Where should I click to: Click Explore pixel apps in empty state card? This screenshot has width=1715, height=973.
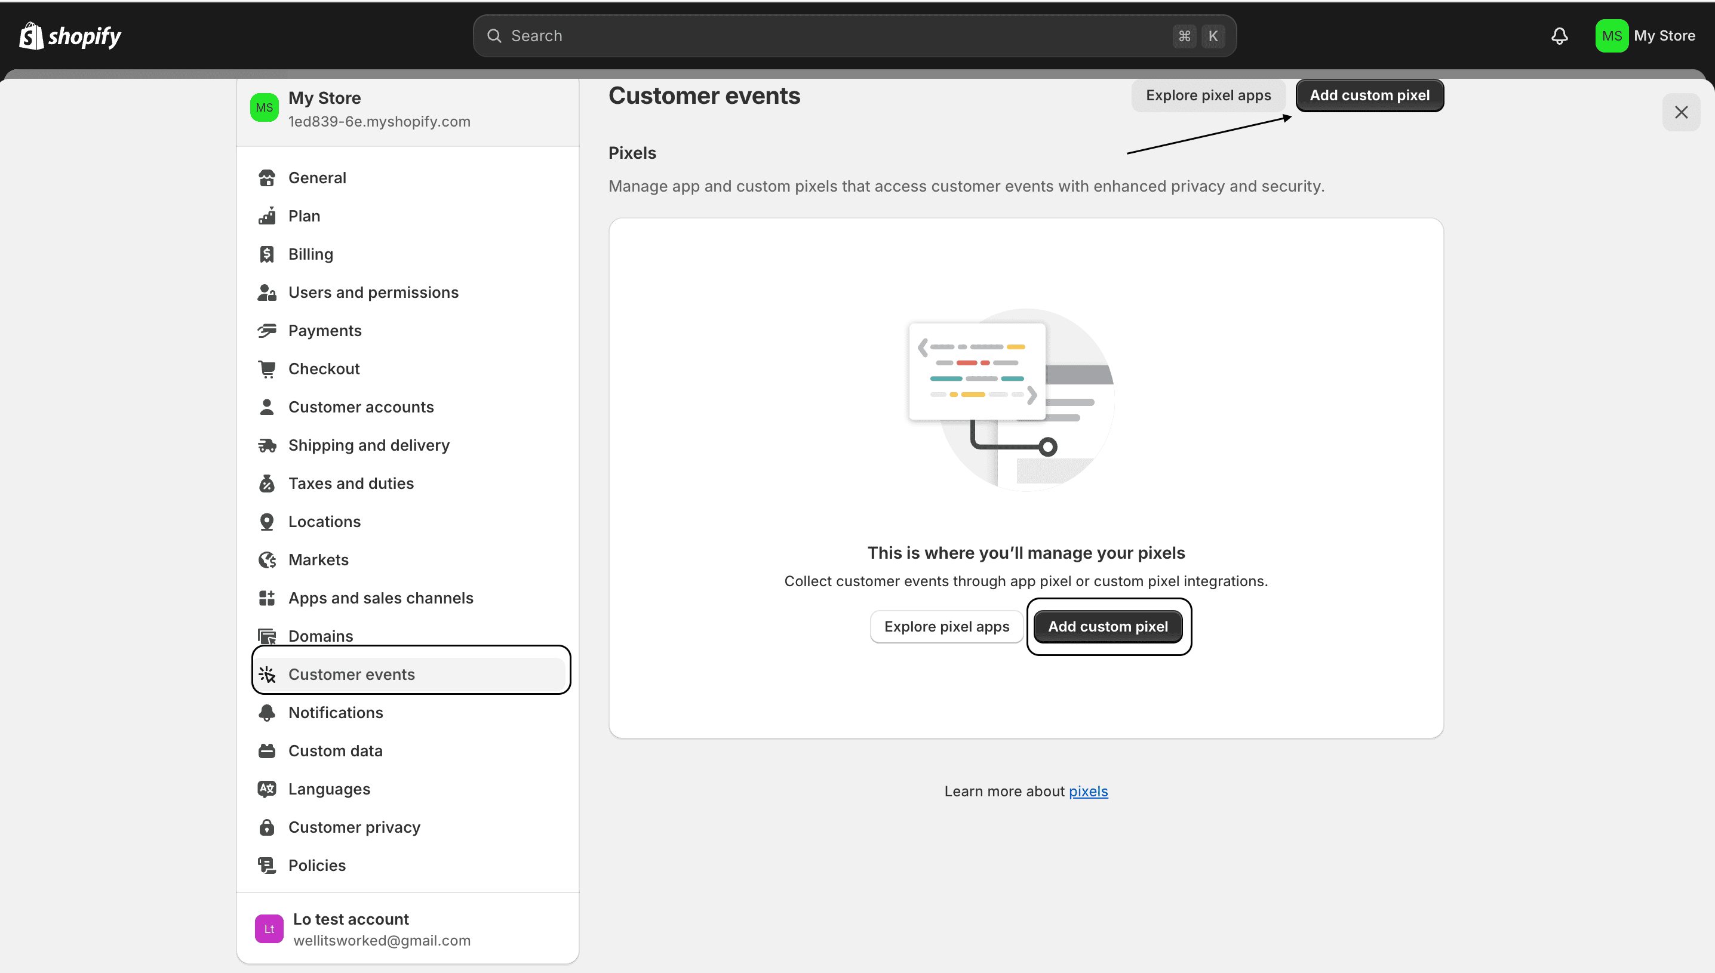[946, 627]
